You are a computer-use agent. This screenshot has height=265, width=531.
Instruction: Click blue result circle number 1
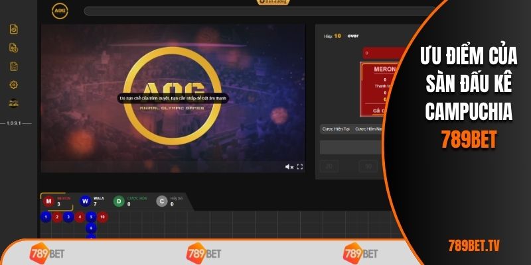[46, 217]
